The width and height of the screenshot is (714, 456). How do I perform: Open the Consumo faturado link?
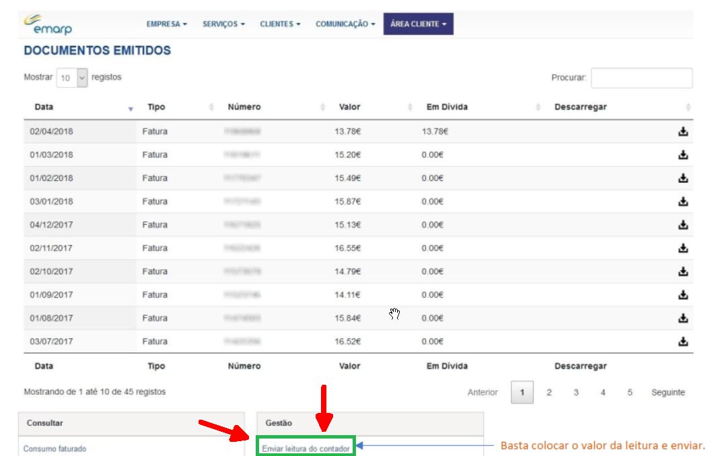[55, 449]
